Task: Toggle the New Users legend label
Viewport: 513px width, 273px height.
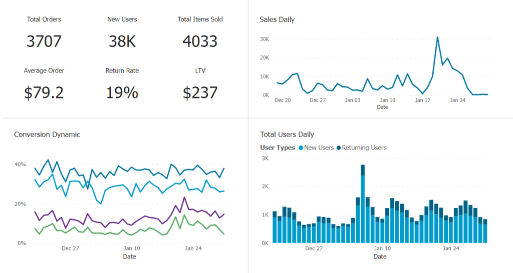Action: pyautogui.click(x=319, y=148)
